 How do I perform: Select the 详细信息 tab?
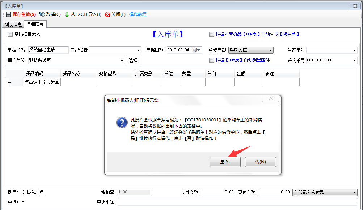35,24
